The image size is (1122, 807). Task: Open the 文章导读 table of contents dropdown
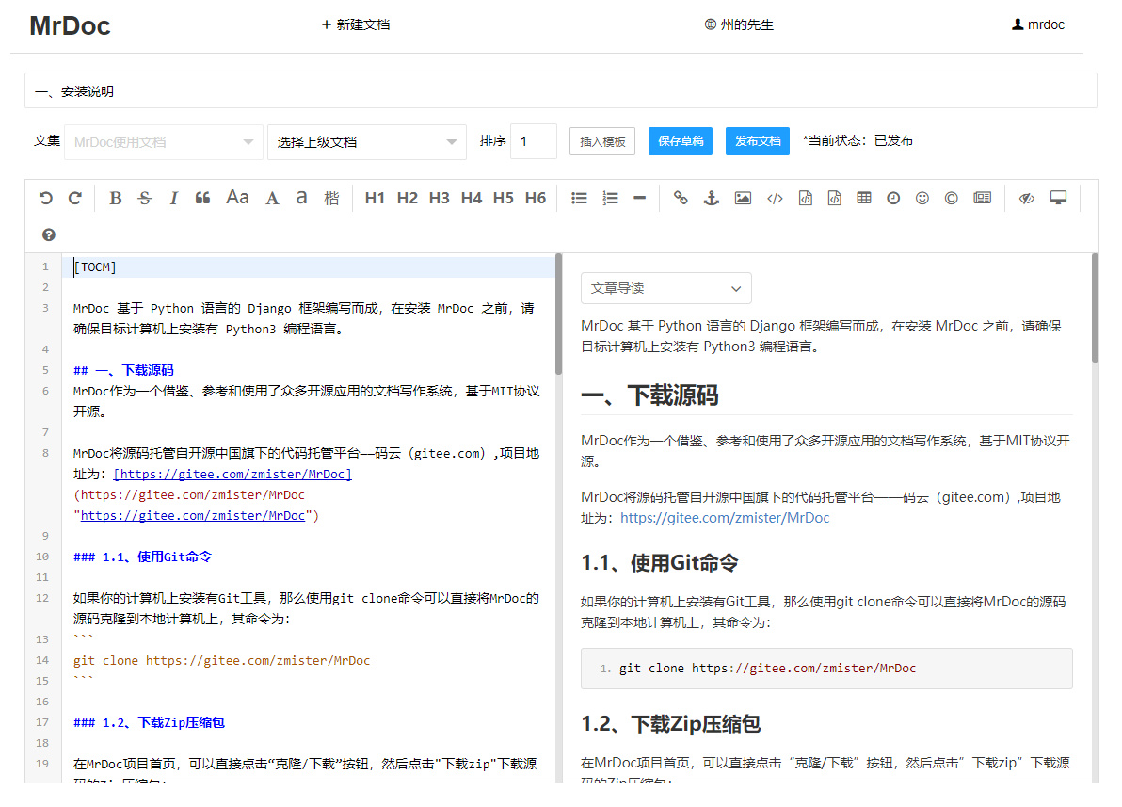[665, 288]
